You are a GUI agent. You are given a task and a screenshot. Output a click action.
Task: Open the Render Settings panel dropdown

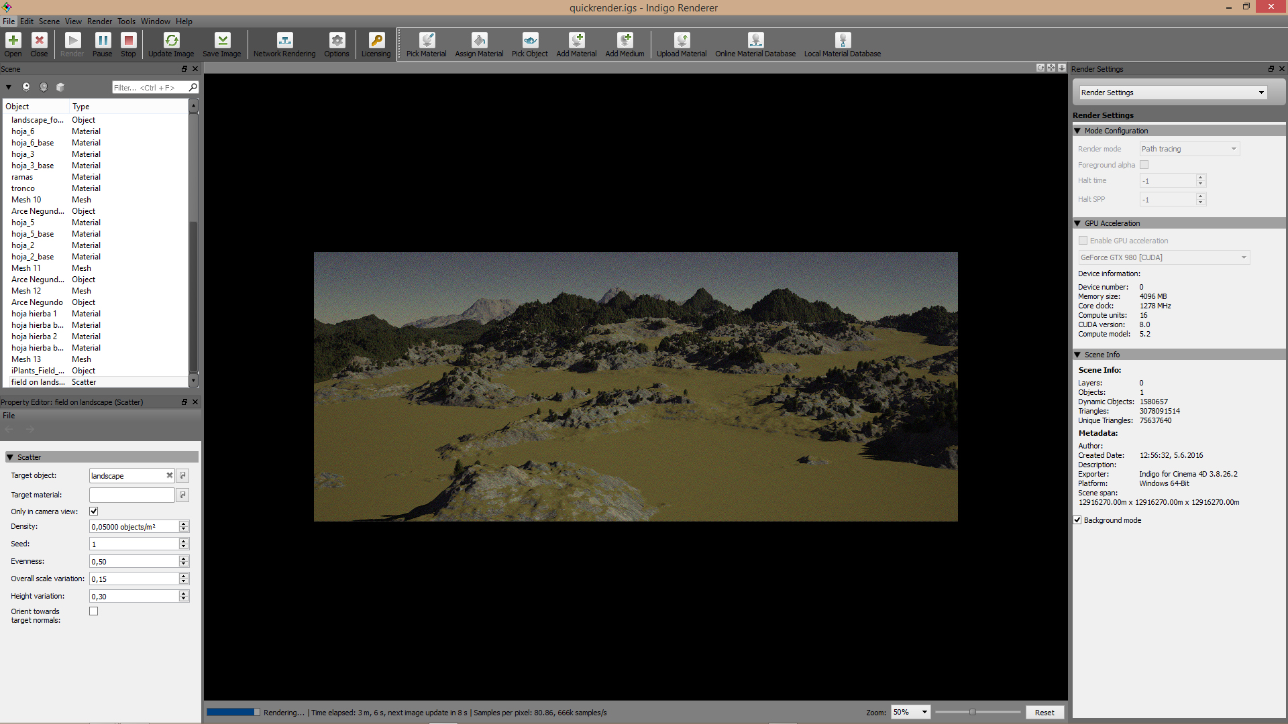[x=1173, y=93]
